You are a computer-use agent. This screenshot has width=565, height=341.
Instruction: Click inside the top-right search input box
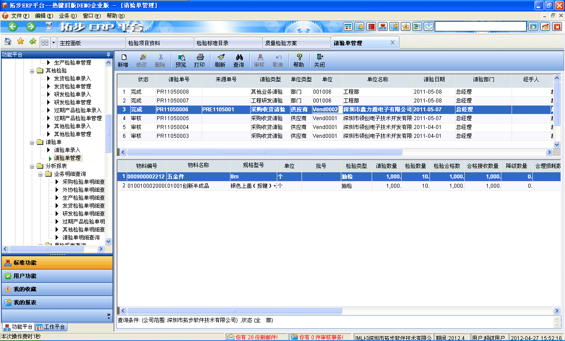[x=481, y=26]
